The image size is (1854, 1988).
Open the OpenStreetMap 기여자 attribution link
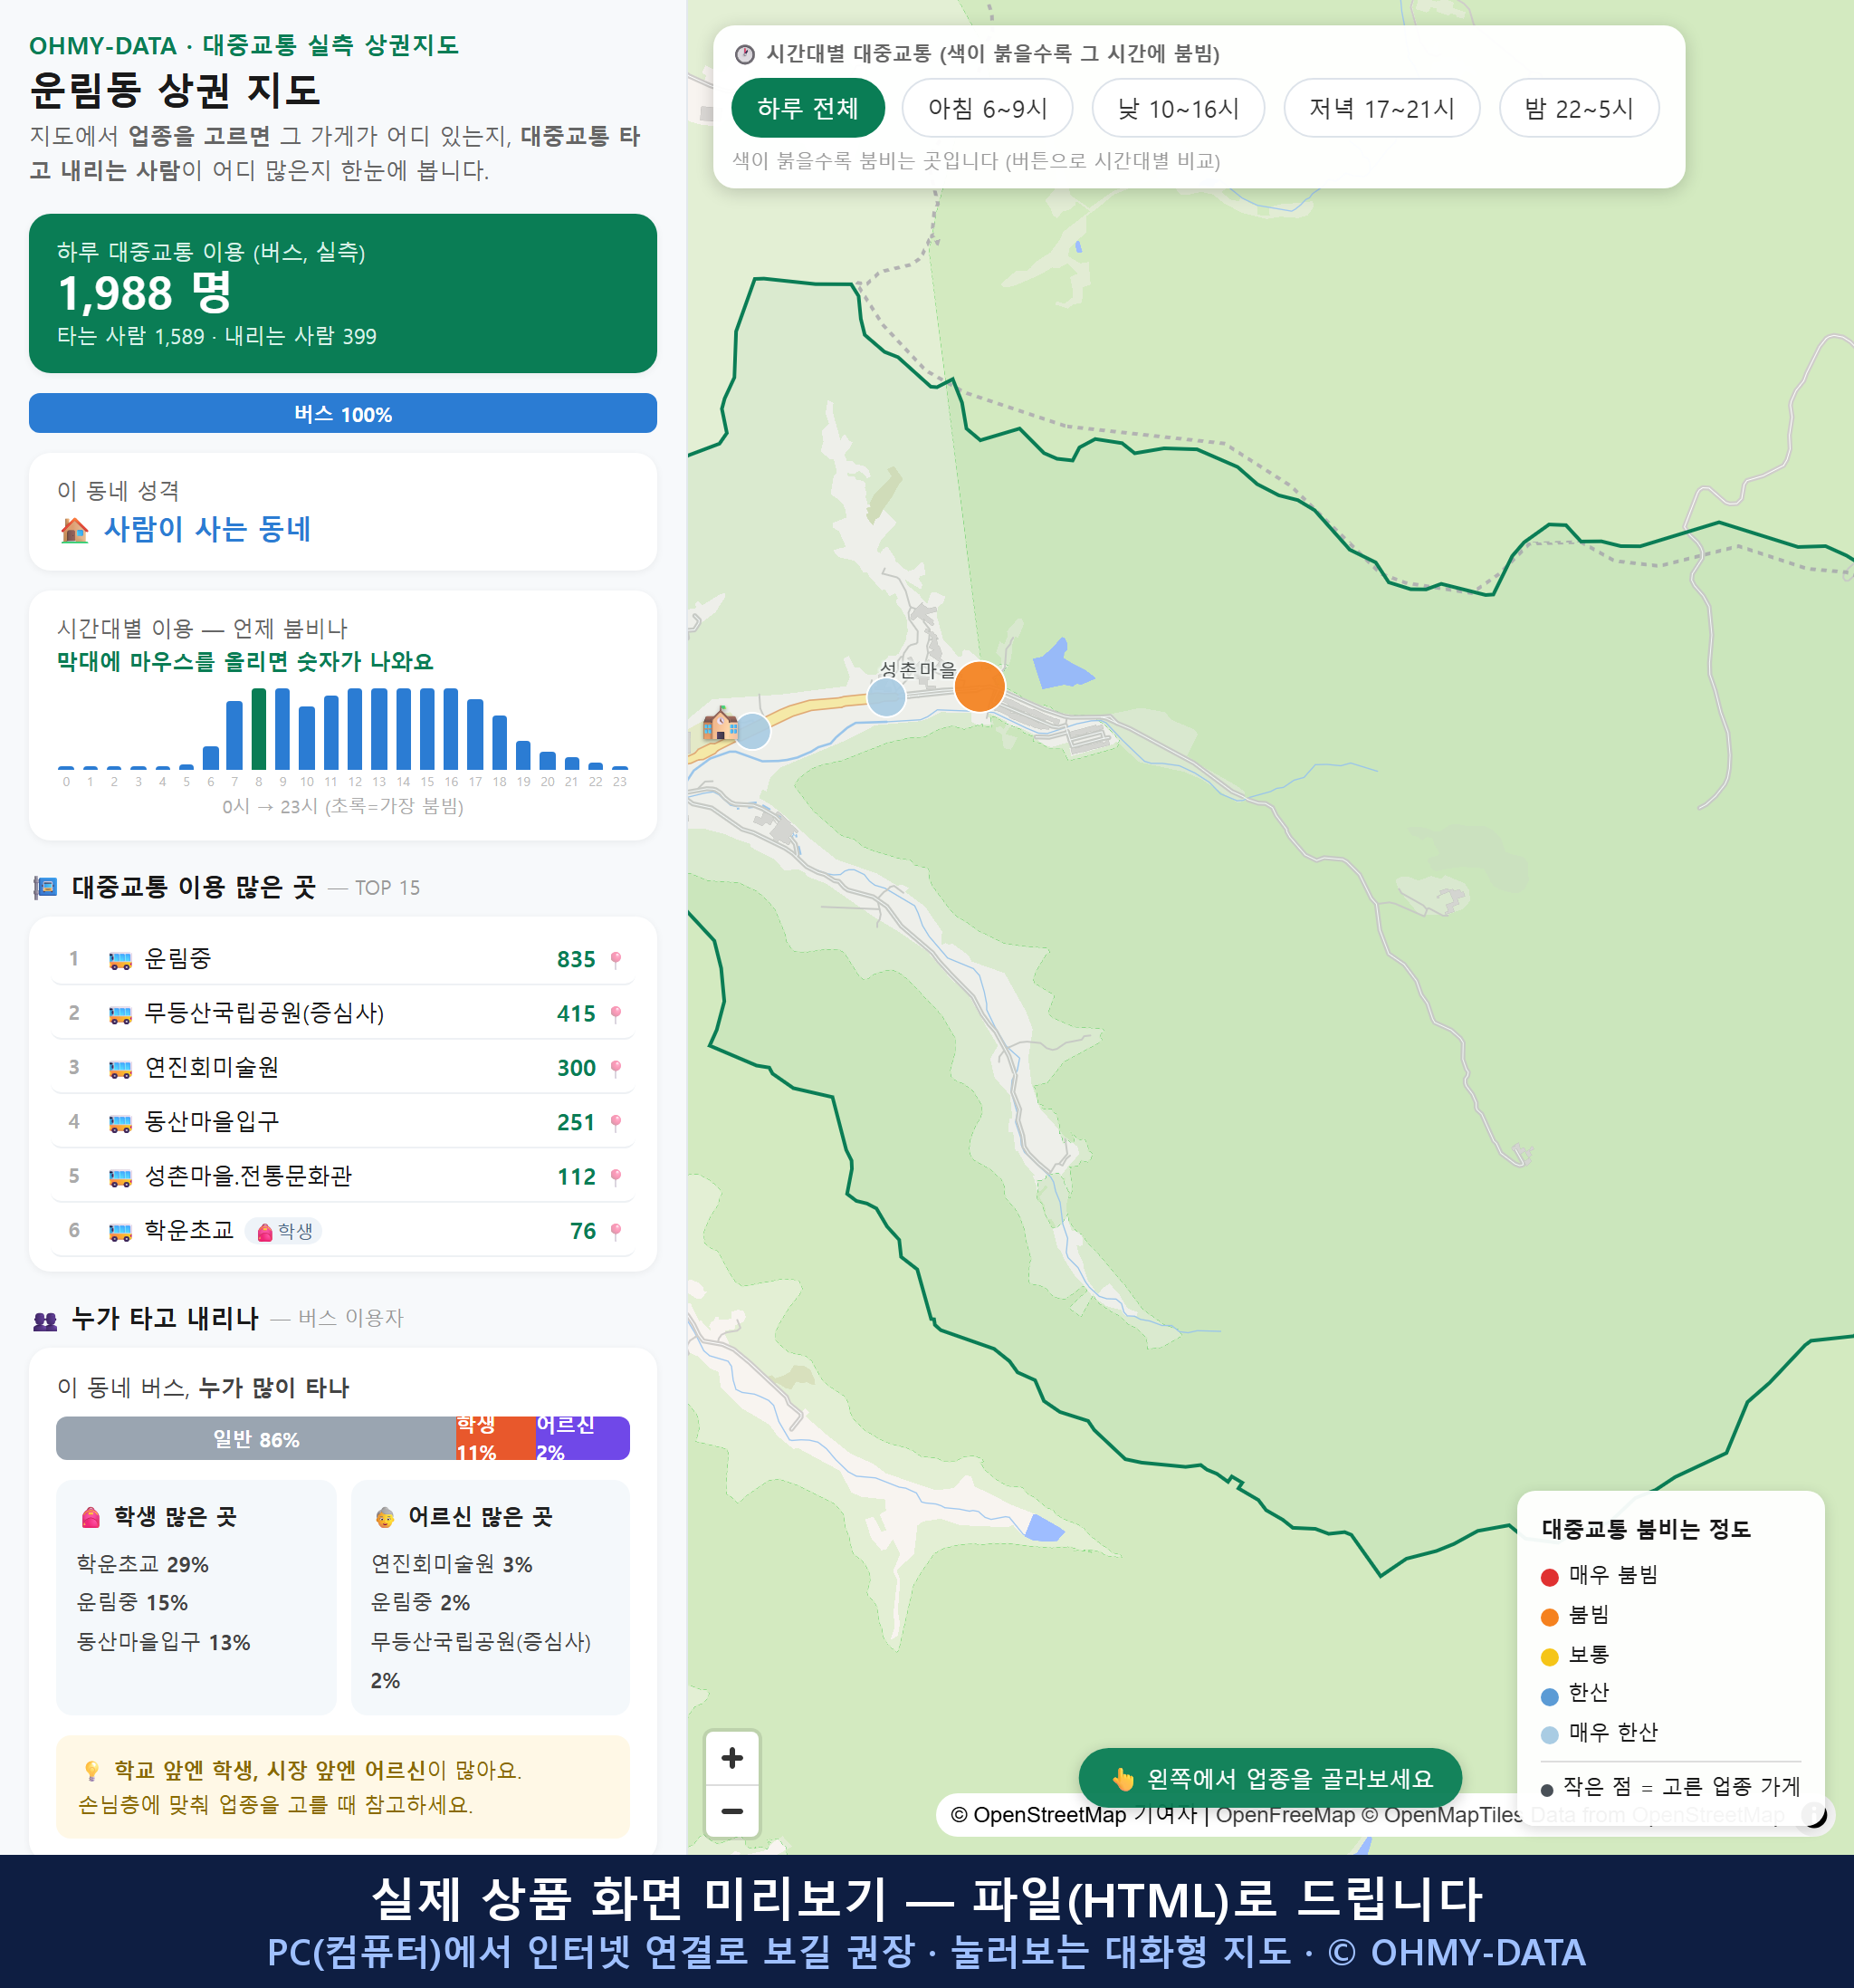click(x=1072, y=1814)
